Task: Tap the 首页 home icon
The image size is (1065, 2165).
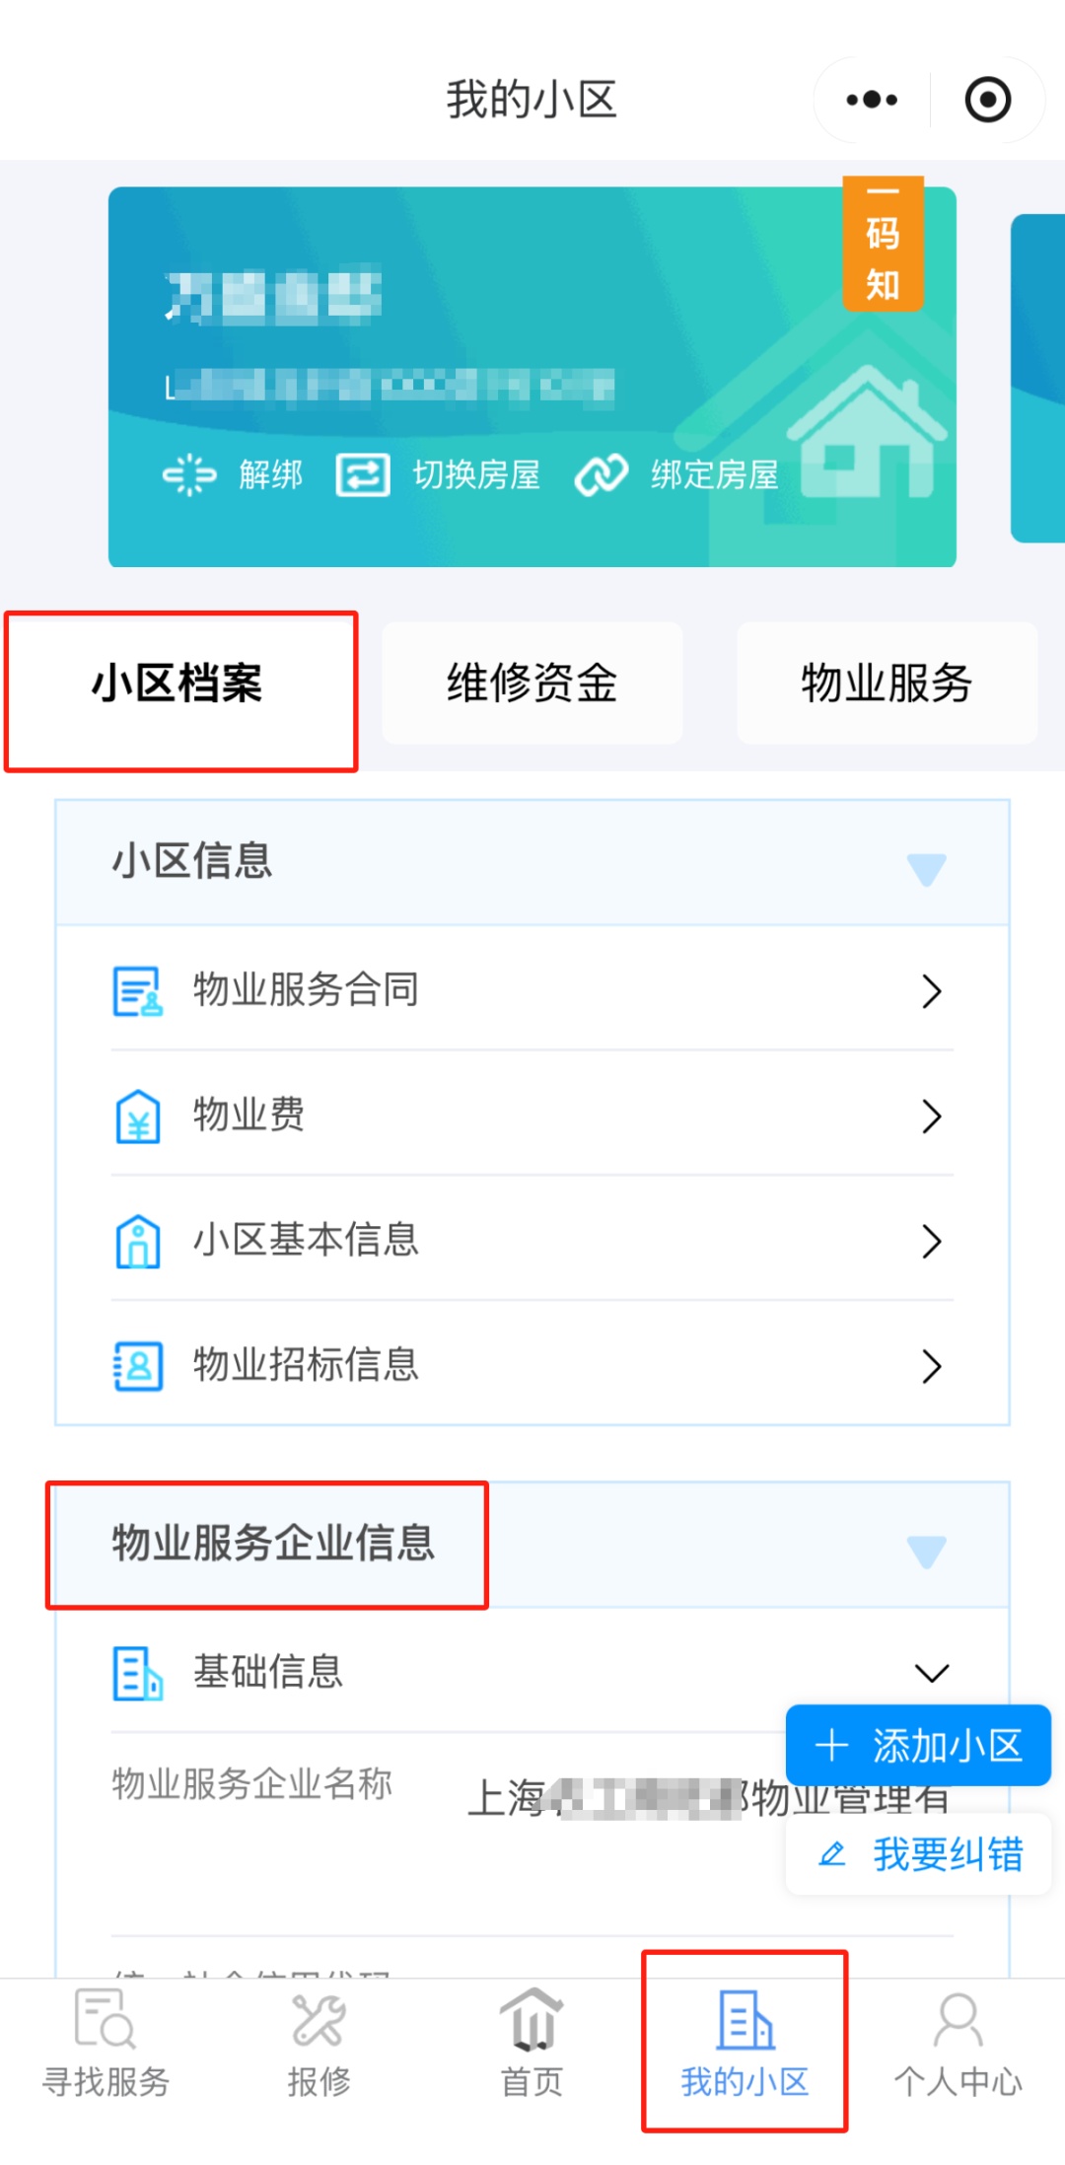Action: pos(532,2020)
